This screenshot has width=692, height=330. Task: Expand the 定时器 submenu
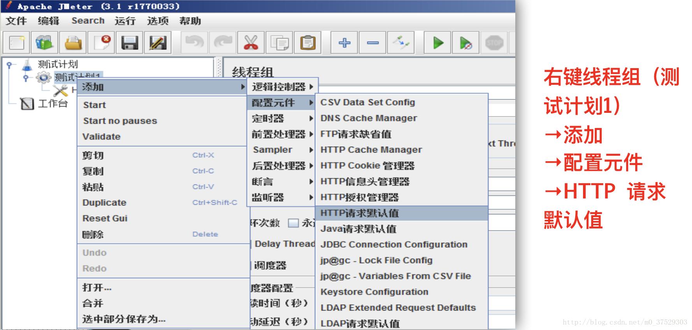point(281,118)
